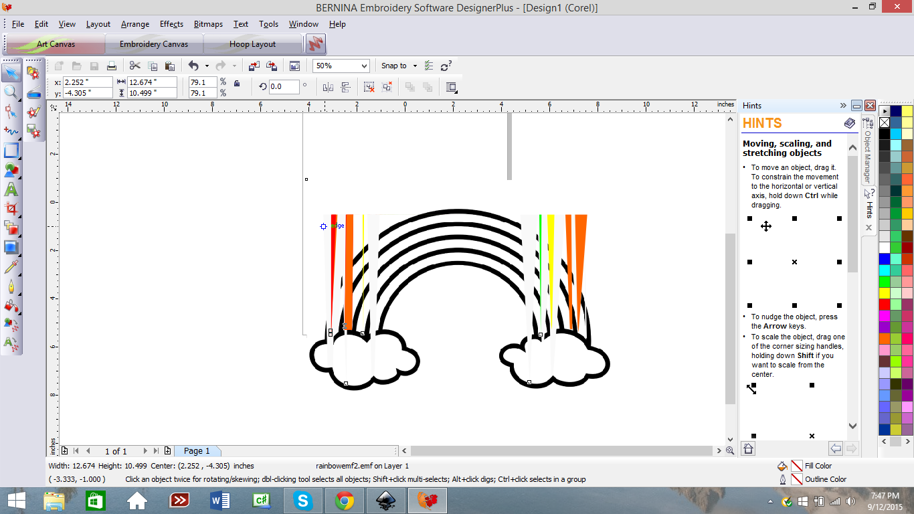Click the Undo icon
Image resolution: width=914 pixels, height=514 pixels.
point(195,66)
